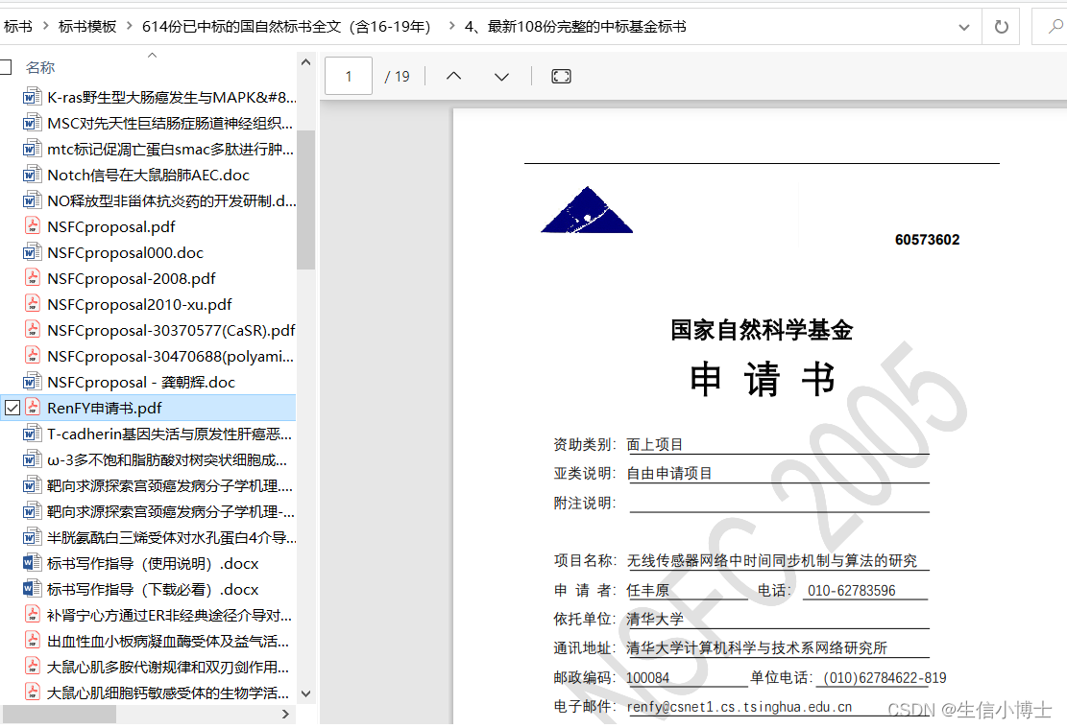This screenshot has height=728, width=1067.
Task: Tick the select-all checkbox beside 名称
Action: pyautogui.click(x=6, y=66)
